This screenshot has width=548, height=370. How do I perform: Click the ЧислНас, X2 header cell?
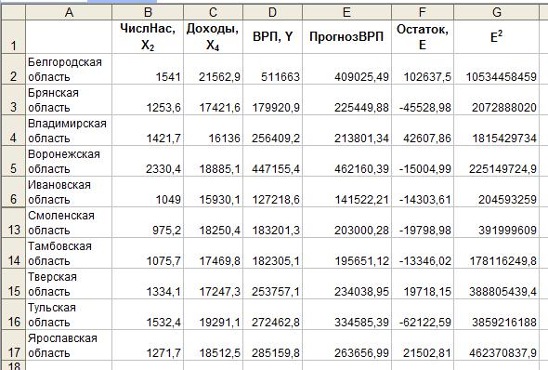coord(148,36)
